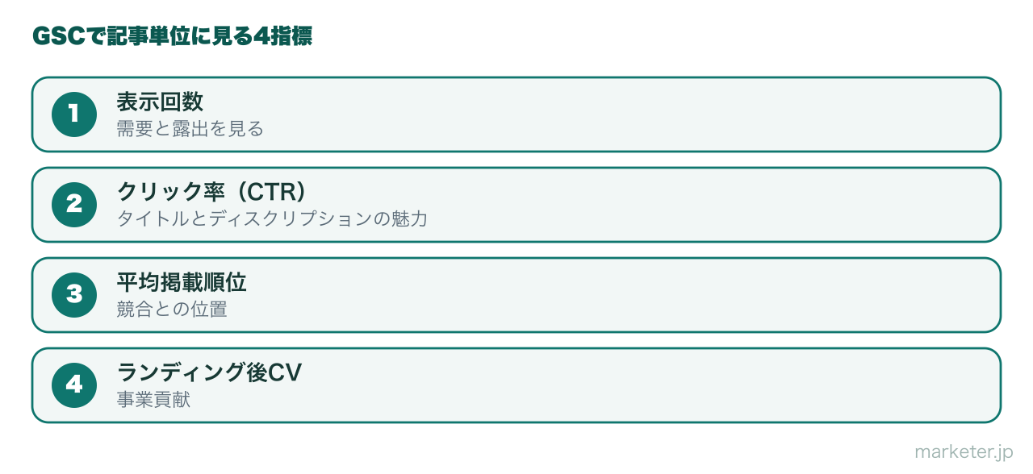1033x474 pixels.
Task: Click the number 4 circle badge
Action: [74, 385]
